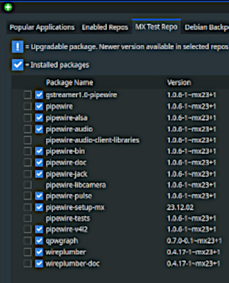Image resolution: width=229 pixels, height=283 pixels.
Task: Click installed icon beside gstreamer1.0-pipewire
Action: click(39, 95)
